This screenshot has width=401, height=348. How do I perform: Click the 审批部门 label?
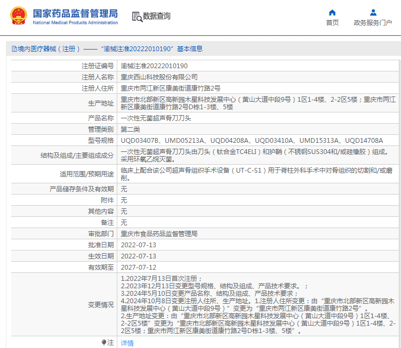[101, 234]
